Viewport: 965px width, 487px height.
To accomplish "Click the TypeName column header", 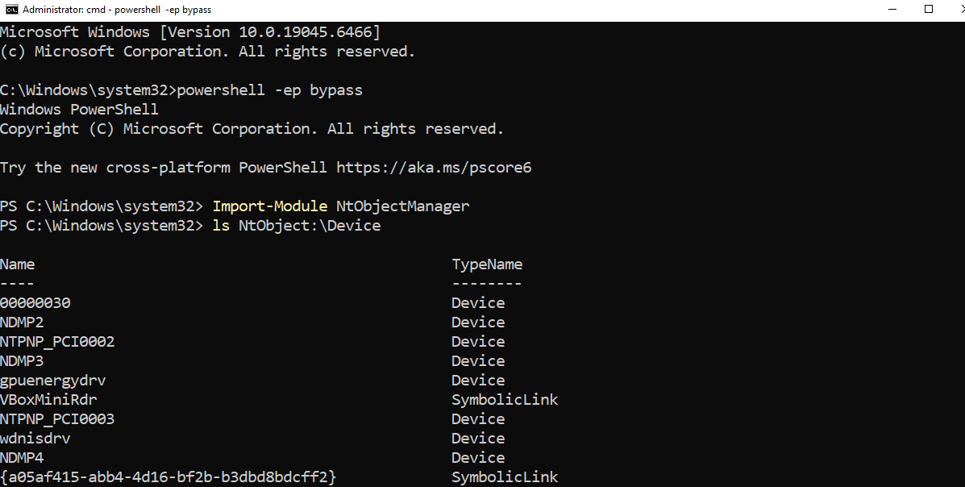I will [x=487, y=264].
